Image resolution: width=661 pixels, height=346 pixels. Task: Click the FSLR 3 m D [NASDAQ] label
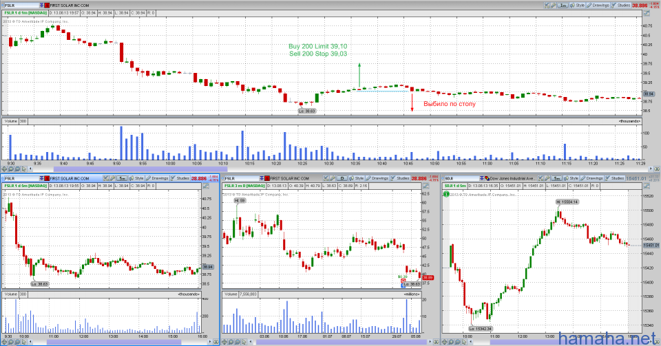tap(244, 186)
